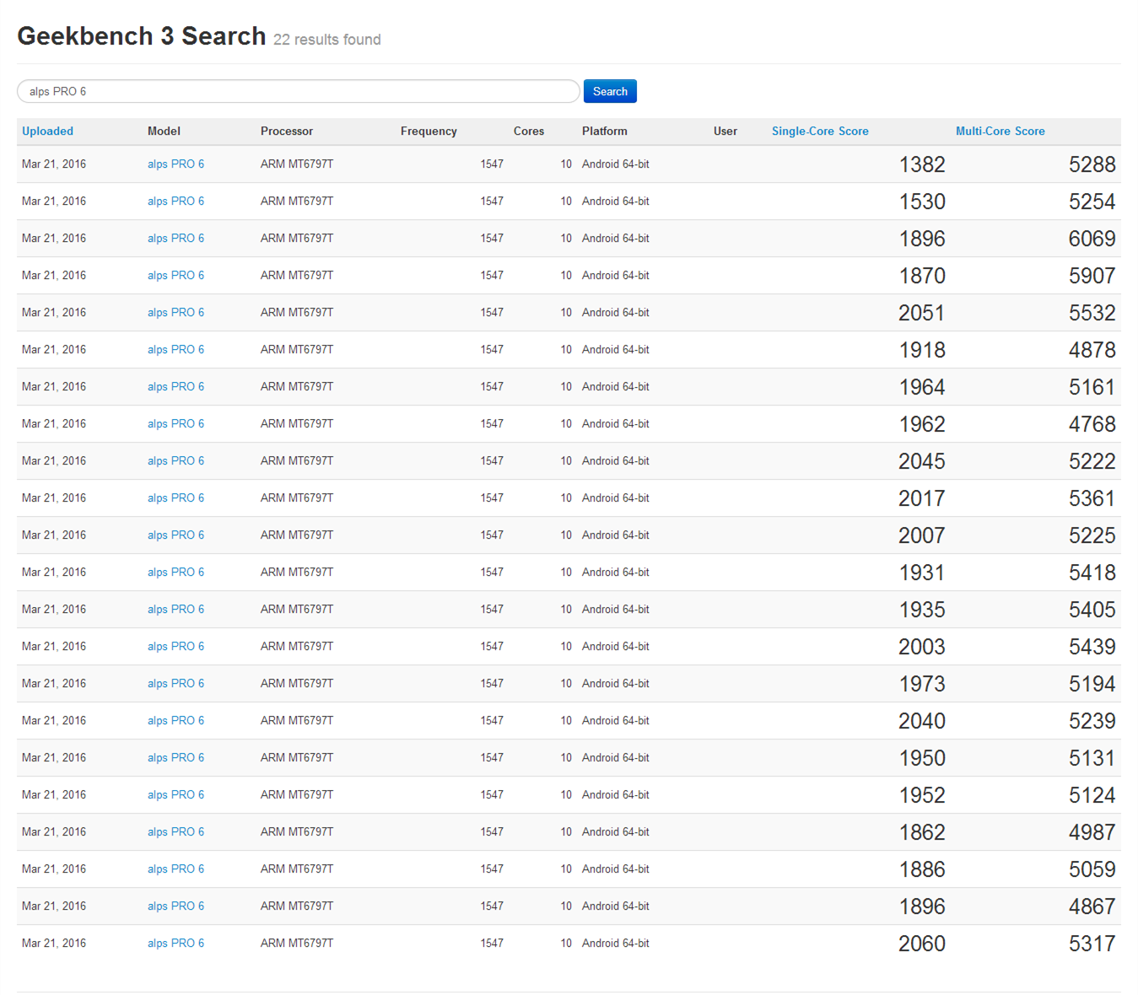
Task: Click the multi-core score 5131
Action: 1092,758
